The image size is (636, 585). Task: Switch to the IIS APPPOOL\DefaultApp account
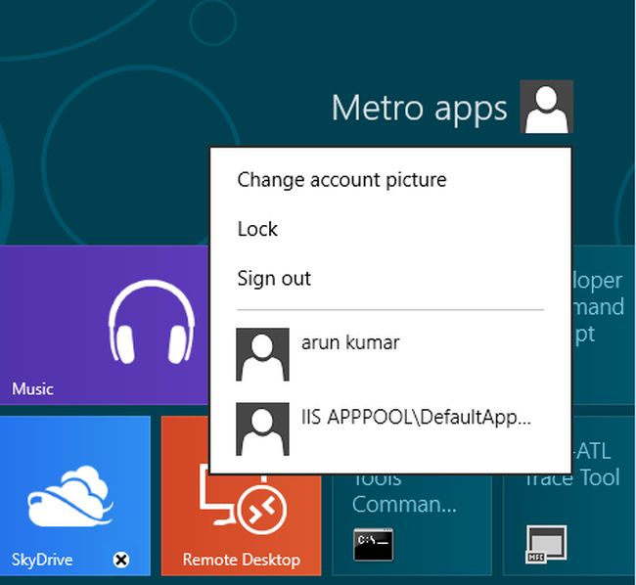[390, 428]
